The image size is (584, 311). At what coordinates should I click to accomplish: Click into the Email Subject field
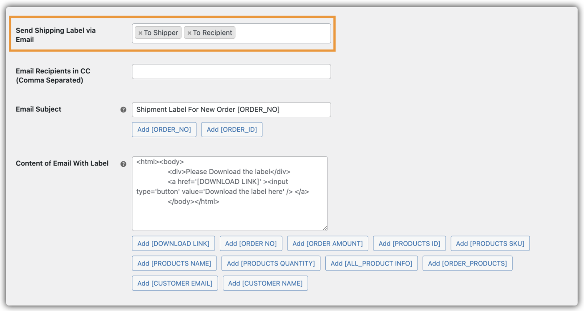click(232, 110)
